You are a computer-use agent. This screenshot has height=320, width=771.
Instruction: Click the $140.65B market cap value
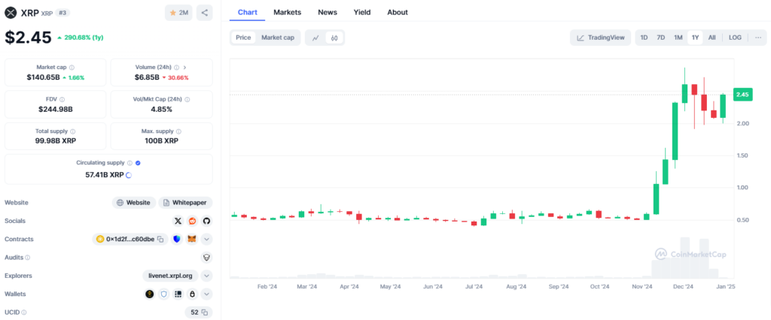[43, 77]
